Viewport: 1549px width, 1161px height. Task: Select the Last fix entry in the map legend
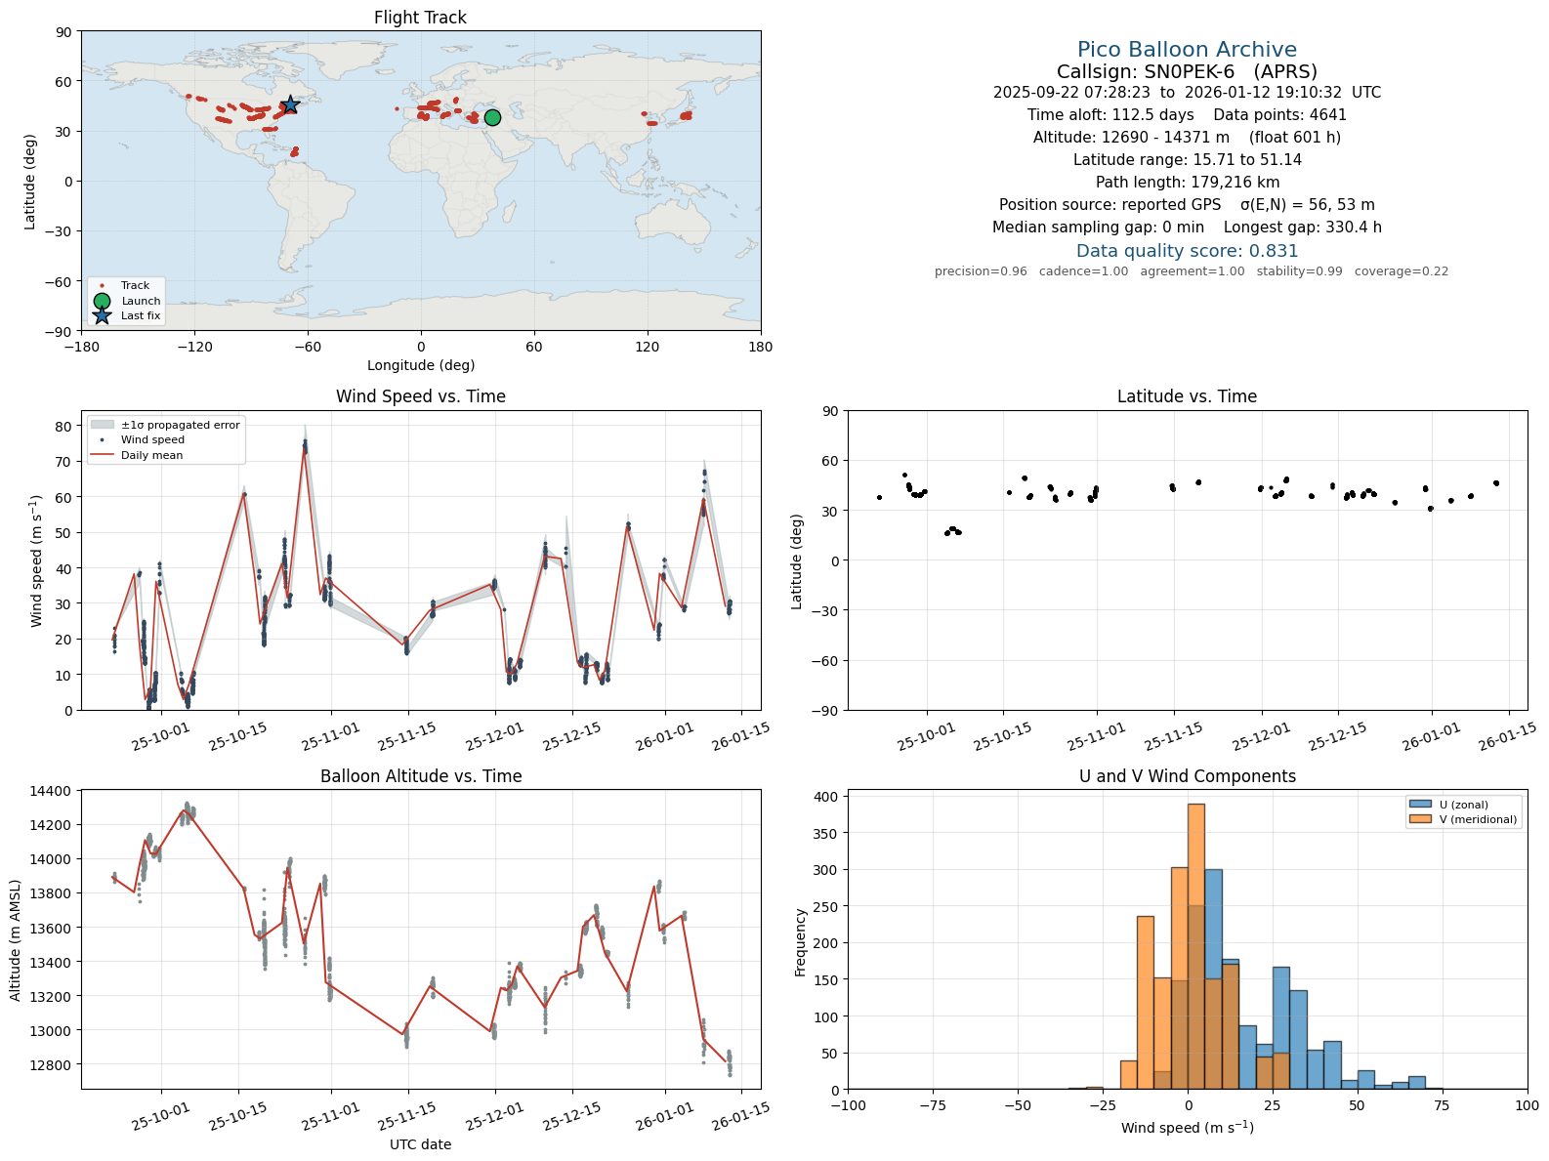pos(125,315)
